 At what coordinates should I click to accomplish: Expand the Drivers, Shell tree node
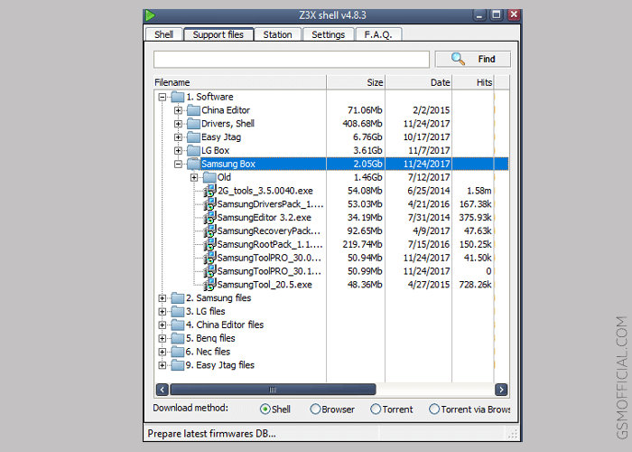tap(178, 124)
